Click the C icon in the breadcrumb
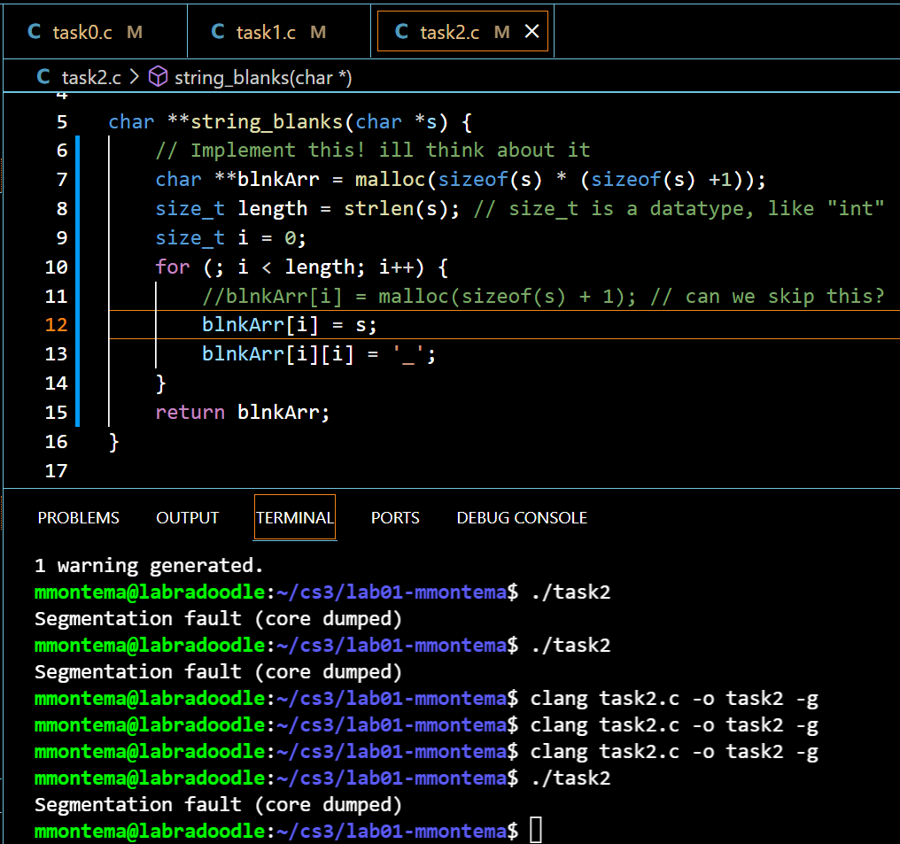The width and height of the screenshot is (900, 844). [43, 77]
